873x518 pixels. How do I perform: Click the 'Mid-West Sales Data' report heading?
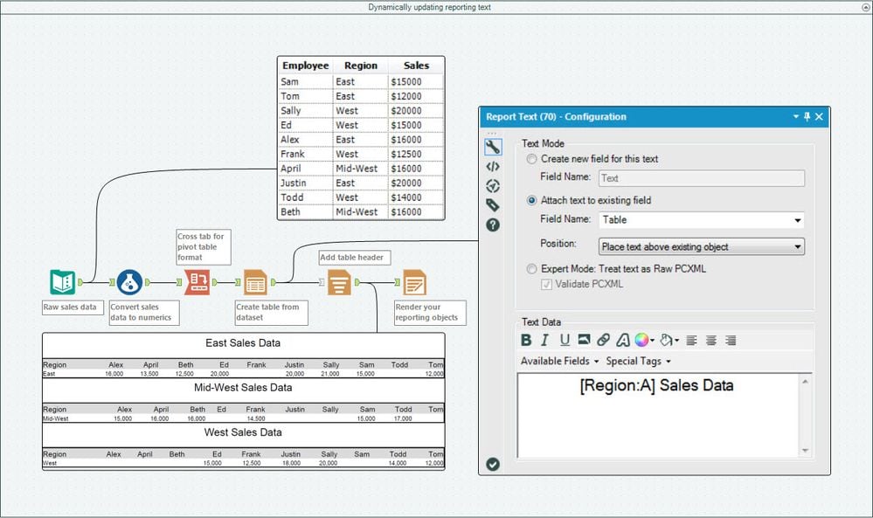(x=243, y=388)
